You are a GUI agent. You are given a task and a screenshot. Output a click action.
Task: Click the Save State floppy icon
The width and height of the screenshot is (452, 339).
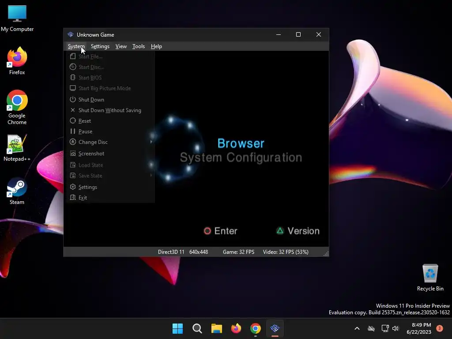73,175
